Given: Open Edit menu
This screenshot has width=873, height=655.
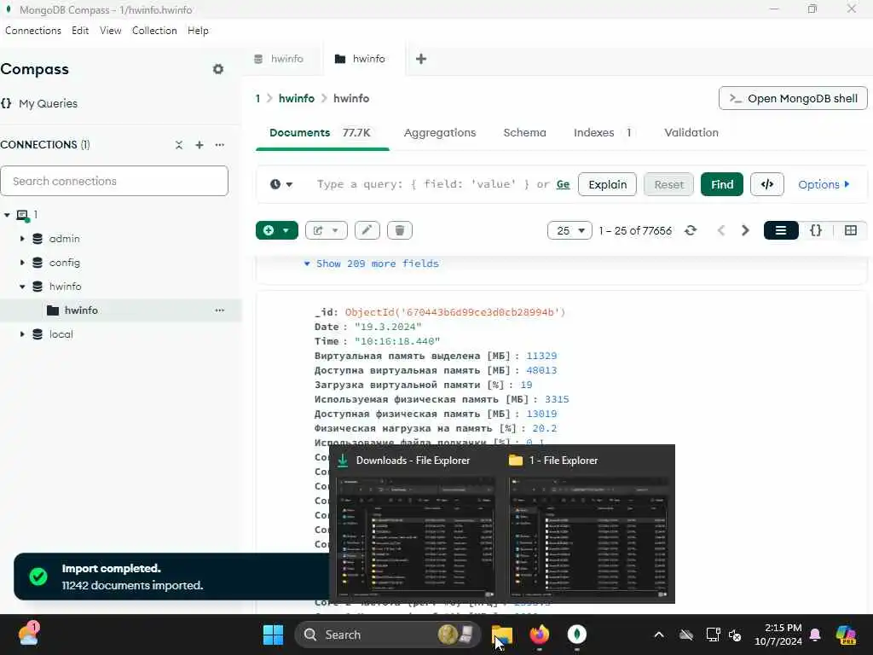Looking at the screenshot, I should (80, 31).
